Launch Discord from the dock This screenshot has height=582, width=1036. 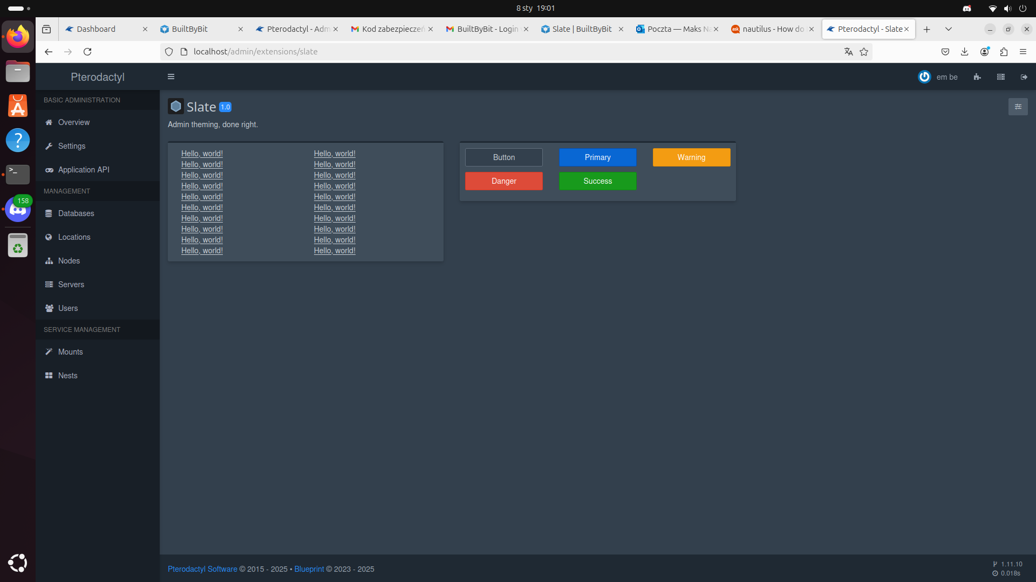18,210
